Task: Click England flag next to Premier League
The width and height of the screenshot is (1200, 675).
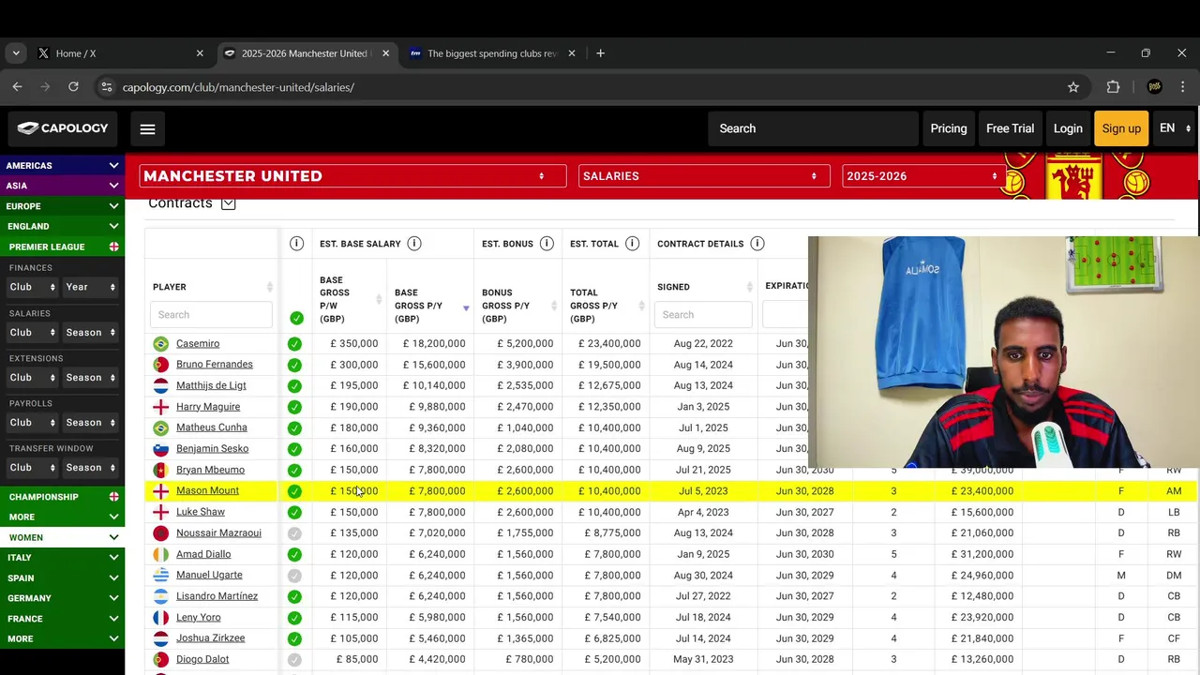Action: point(113,247)
